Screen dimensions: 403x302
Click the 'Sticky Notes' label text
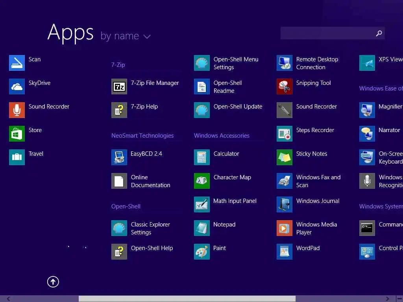(x=312, y=154)
